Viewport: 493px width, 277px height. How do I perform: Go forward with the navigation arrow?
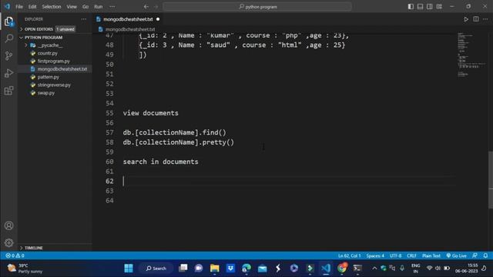tap(156, 7)
